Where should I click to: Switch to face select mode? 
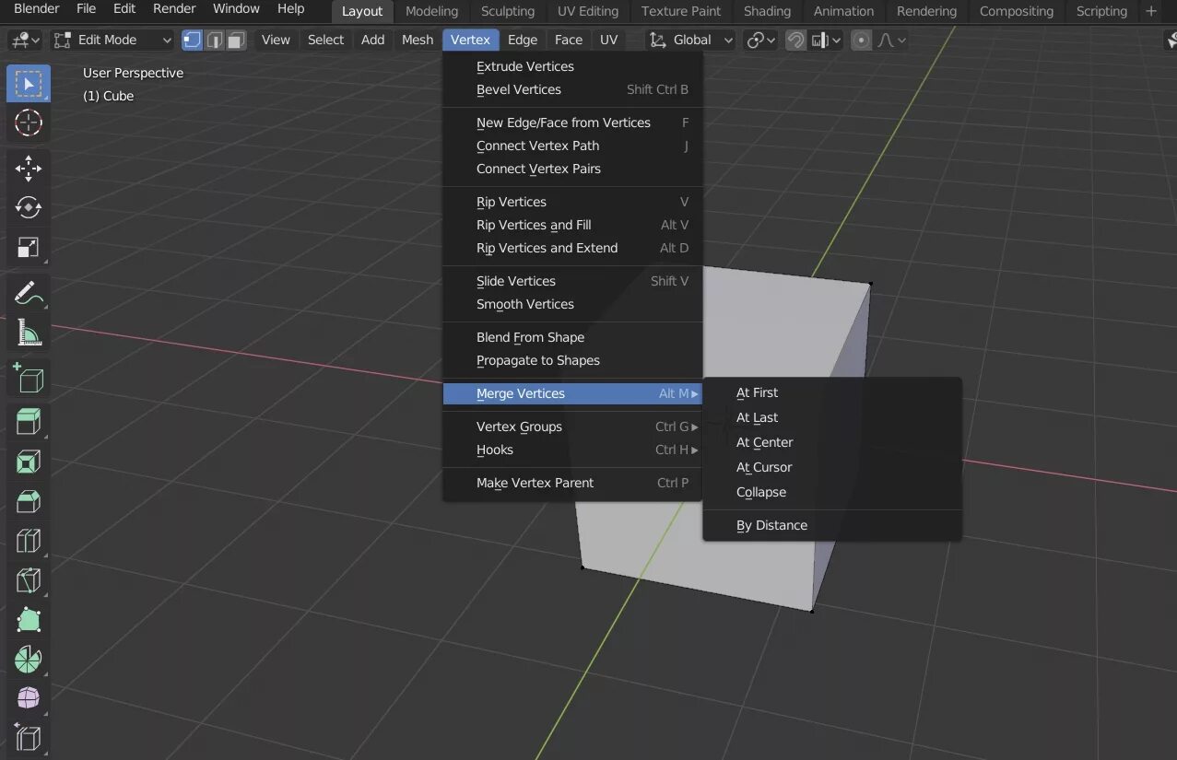click(236, 40)
